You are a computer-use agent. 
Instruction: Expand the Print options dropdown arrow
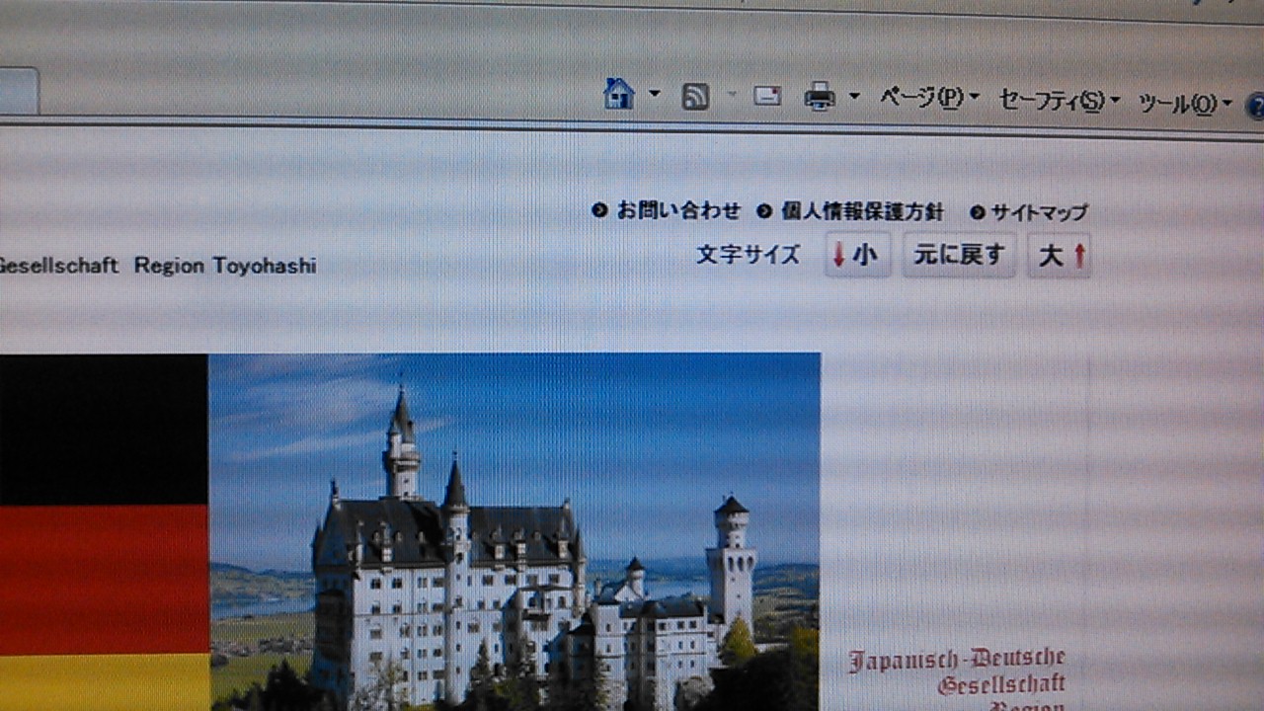(854, 96)
